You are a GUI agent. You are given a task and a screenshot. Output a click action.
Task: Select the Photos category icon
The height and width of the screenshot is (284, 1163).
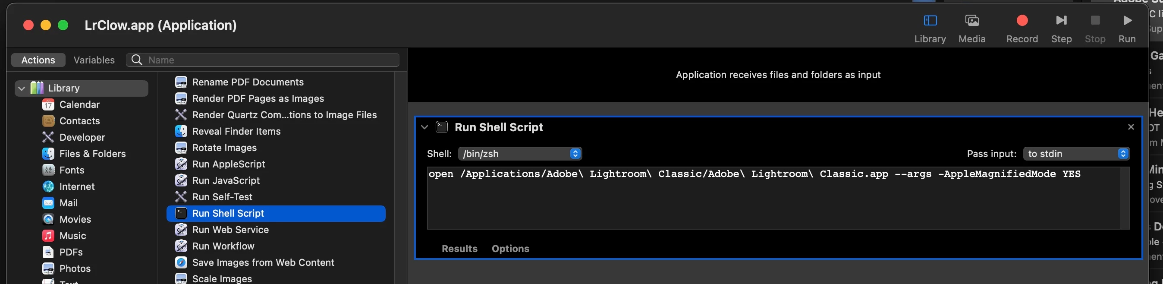[48, 268]
